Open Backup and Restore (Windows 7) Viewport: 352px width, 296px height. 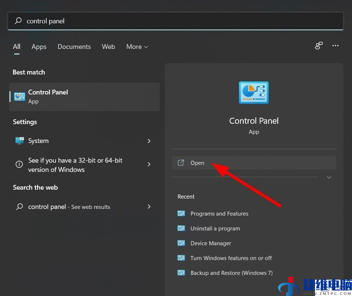pos(232,273)
